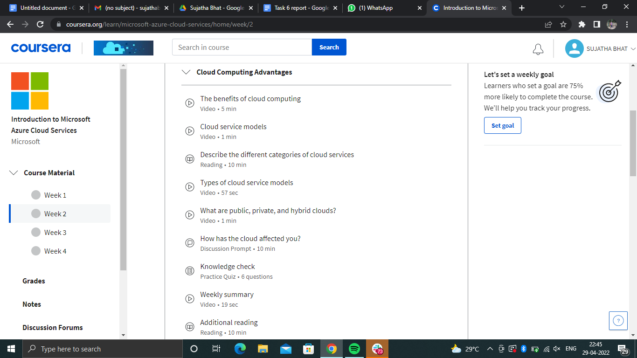637x358 pixels.
Task: Open the Discussion Forums link
Action: pyautogui.click(x=53, y=328)
